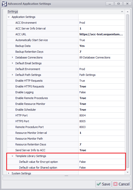
Task: Minimize the Advanced Application Settings window
Action: point(110,4)
